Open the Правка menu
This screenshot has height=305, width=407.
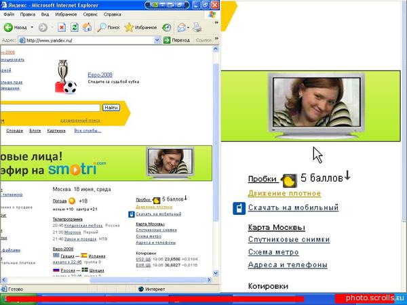[28, 14]
